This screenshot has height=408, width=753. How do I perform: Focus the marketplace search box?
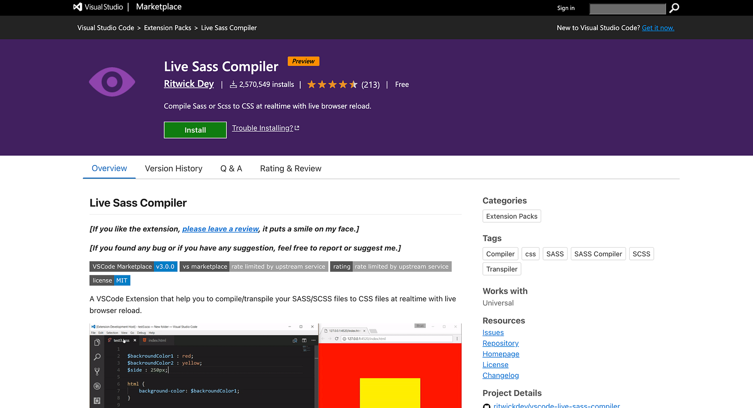click(x=627, y=8)
